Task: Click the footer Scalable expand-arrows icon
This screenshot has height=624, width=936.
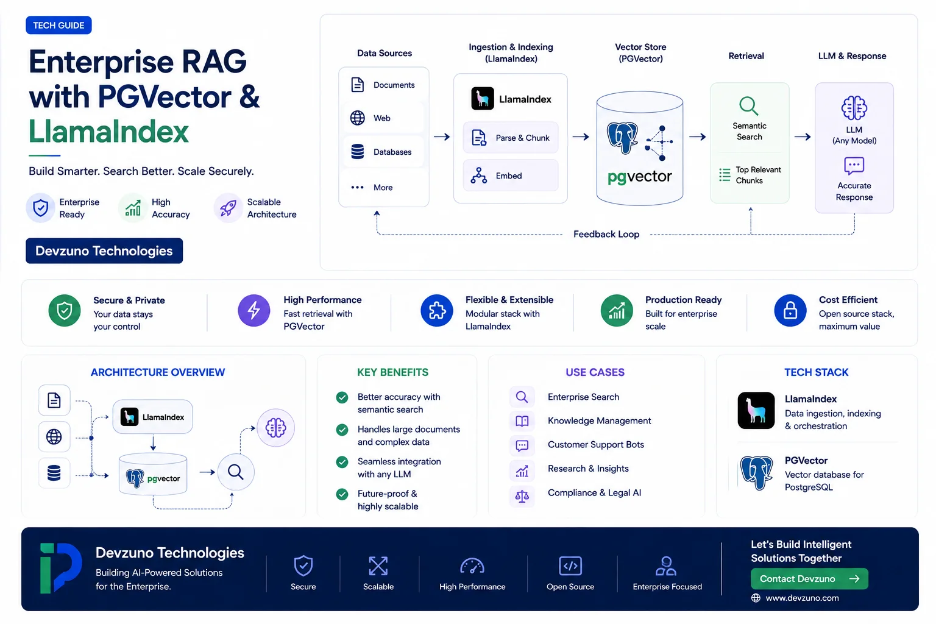Action: pyautogui.click(x=378, y=566)
